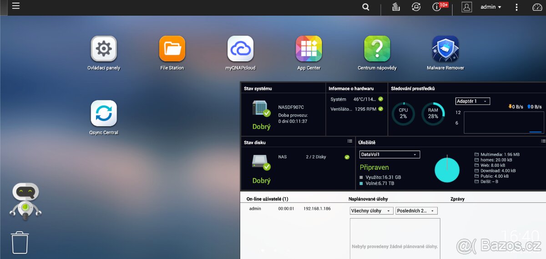Click Multimedia: 1.96 MB folder entry
This screenshot has height=259, width=546.
[497, 155]
